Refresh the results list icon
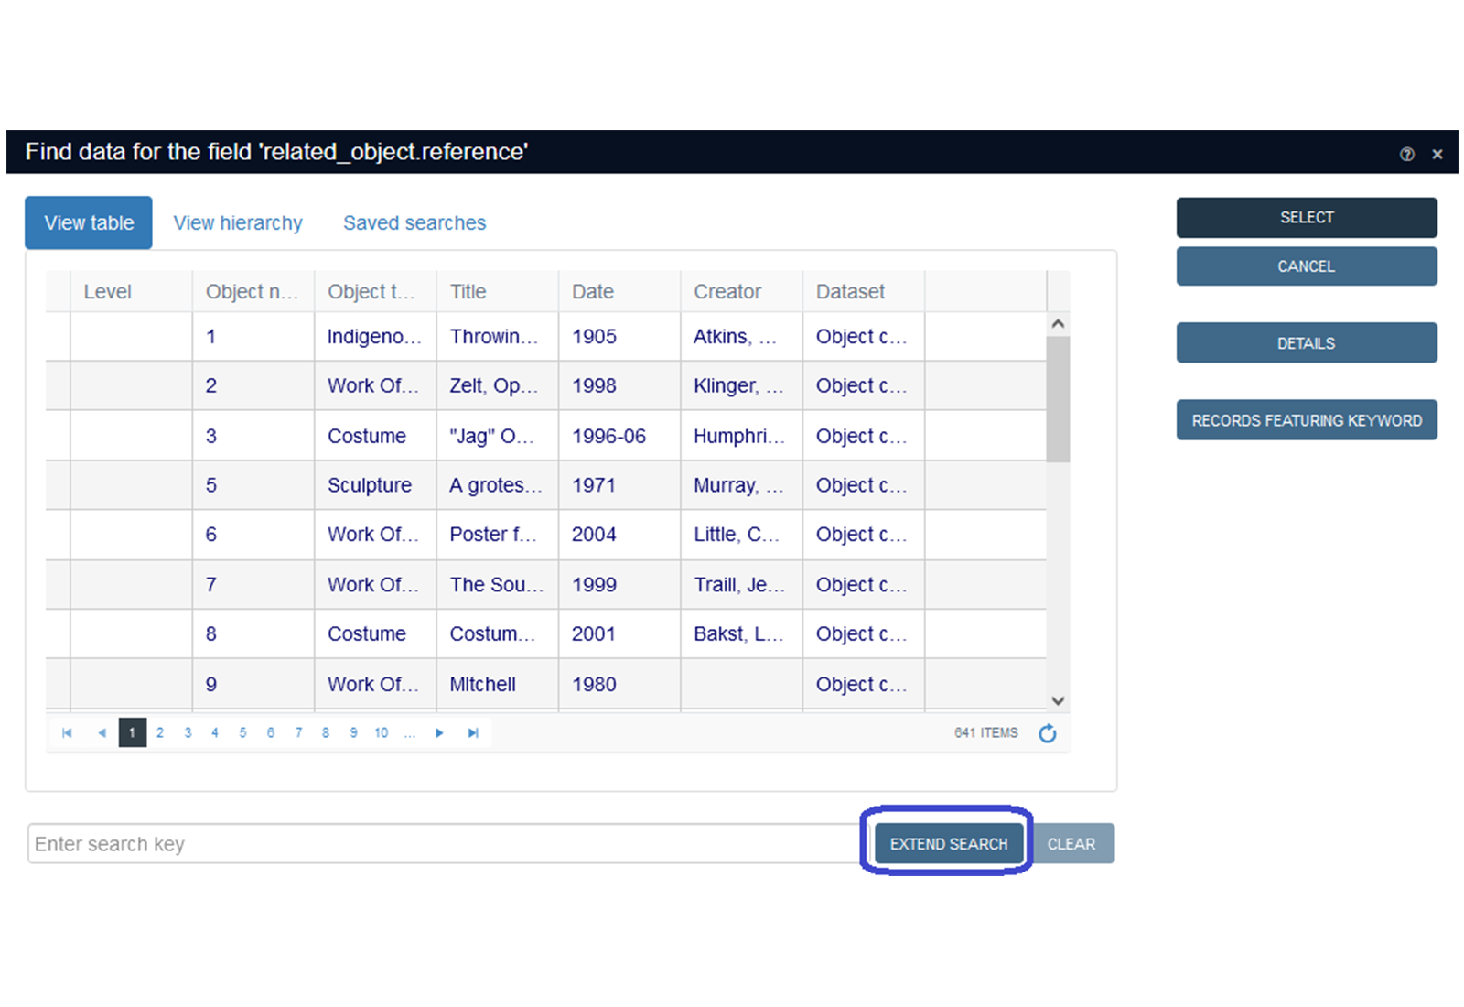Image resolution: width=1464 pixels, height=1007 pixels. (1048, 733)
